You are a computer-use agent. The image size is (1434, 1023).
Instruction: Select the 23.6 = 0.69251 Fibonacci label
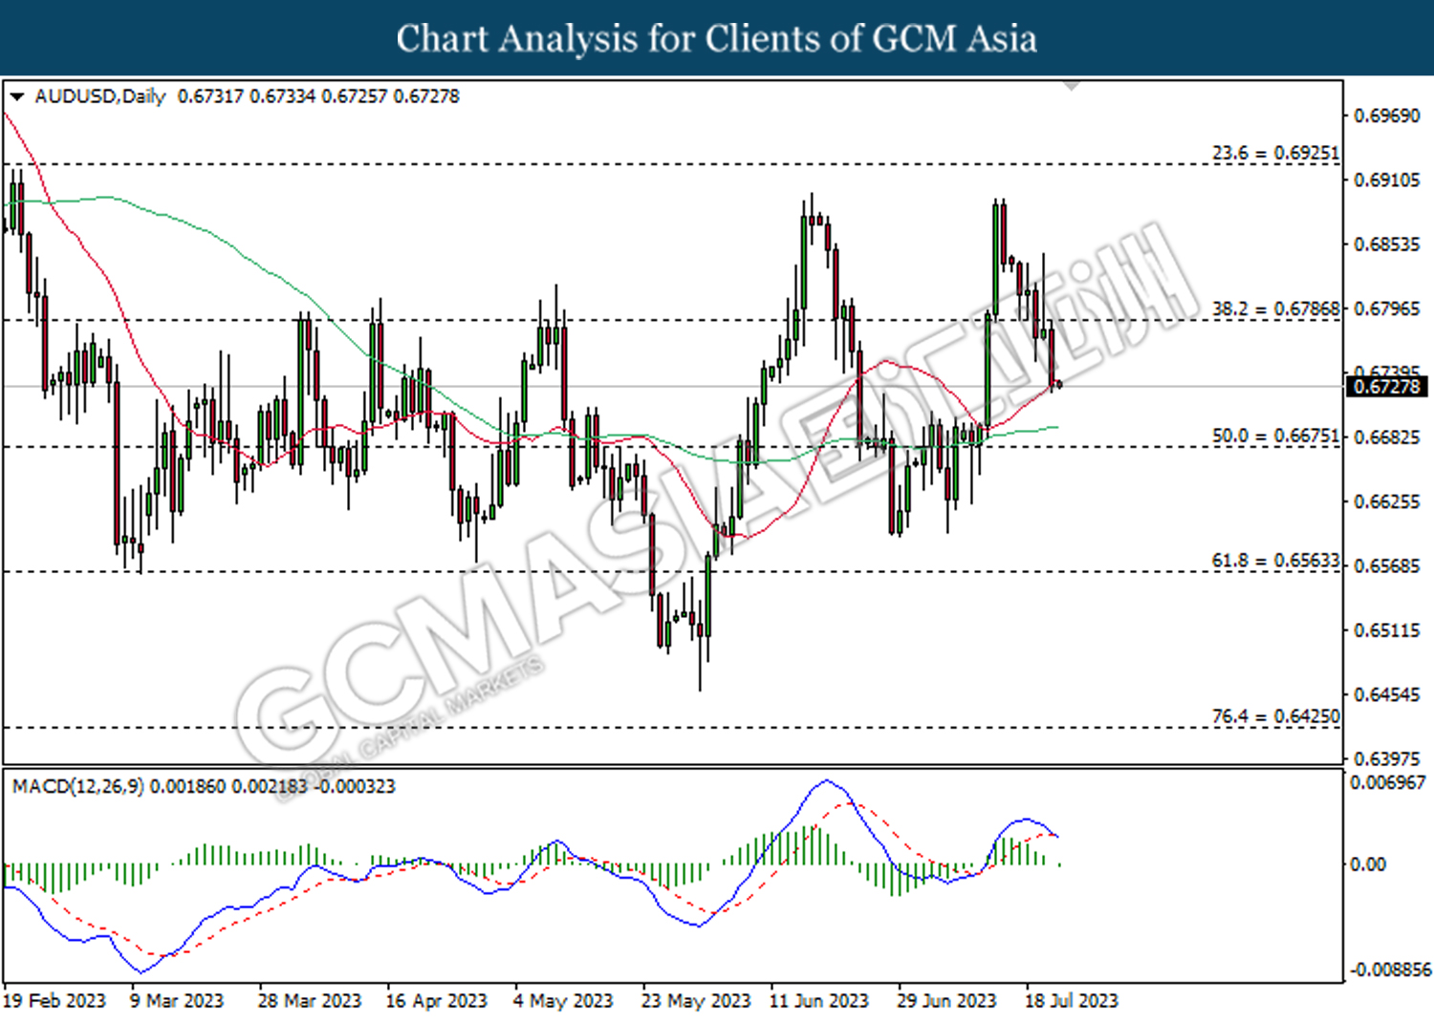[1275, 153]
